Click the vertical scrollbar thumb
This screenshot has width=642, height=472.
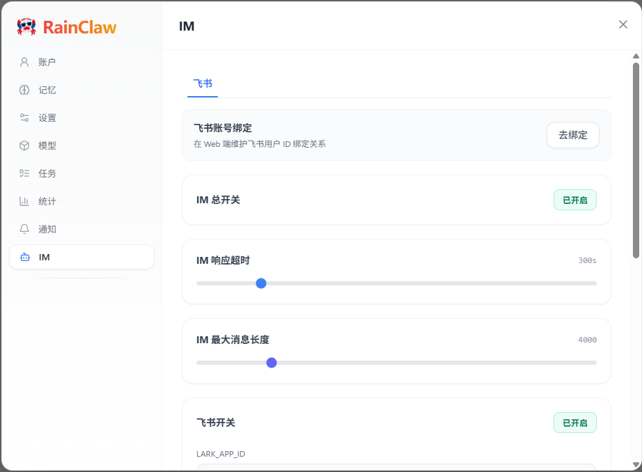coord(636,160)
